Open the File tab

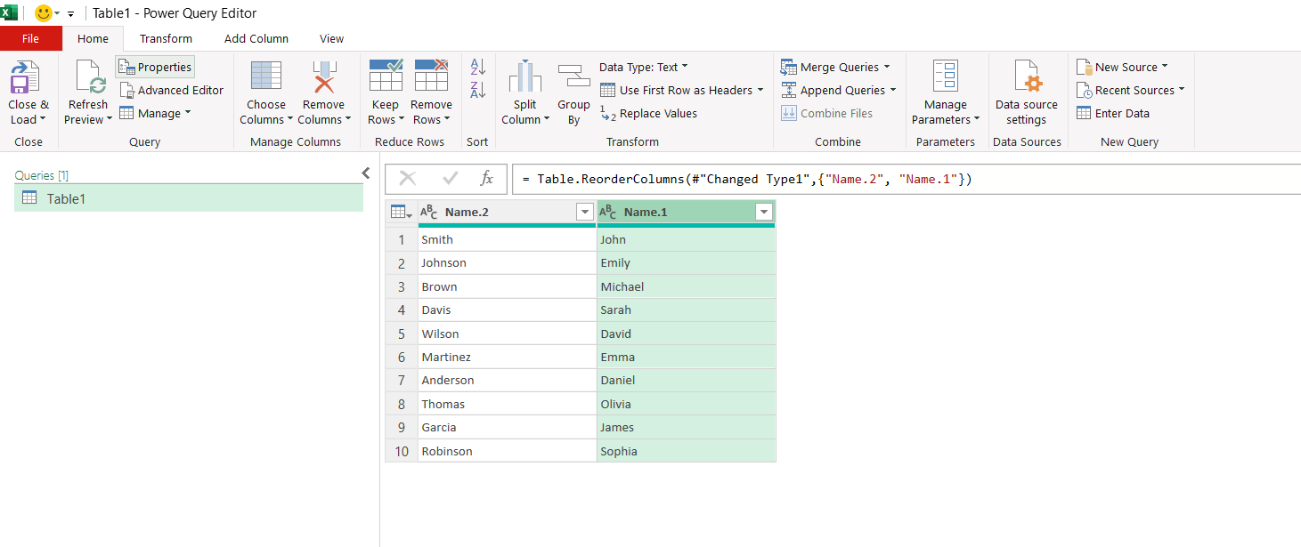tap(31, 38)
